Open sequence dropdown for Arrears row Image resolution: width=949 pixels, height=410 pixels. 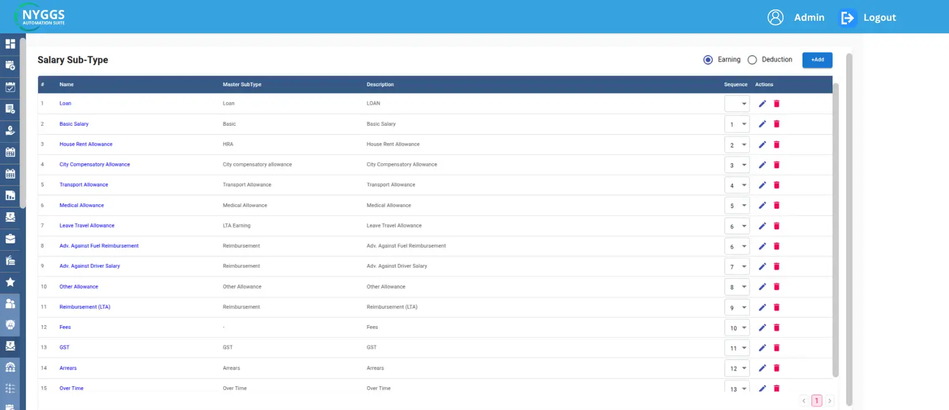coord(737,368)
